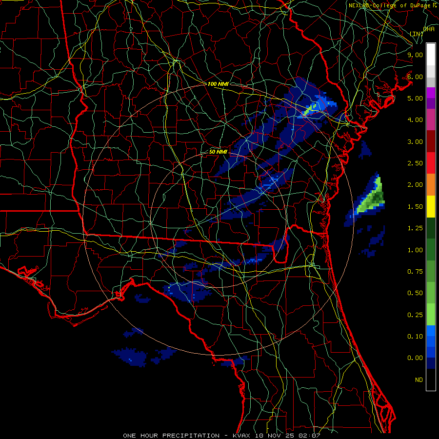Click the 1.25 legend value
This screenshot has height=439, width=439.
point(415,228)
